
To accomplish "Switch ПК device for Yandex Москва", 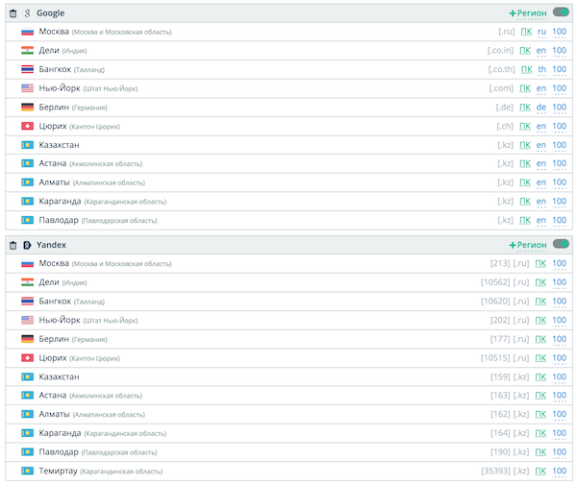I will coord(540,264).
